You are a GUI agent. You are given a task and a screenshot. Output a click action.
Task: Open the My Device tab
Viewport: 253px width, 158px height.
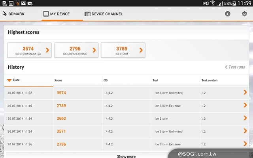tap(57, 14)
